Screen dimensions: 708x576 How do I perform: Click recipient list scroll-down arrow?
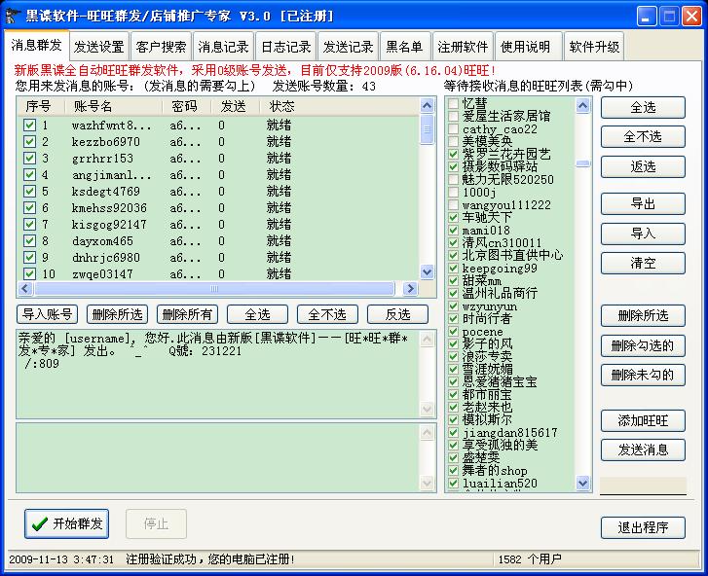[583, 484]
